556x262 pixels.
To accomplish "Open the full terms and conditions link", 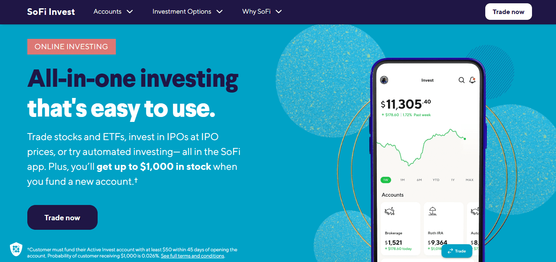I will (x=192, y=255).
